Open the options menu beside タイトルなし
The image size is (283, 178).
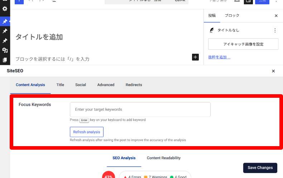(275, 30)
